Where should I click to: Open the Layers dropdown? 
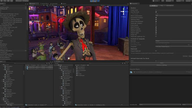click(180, 1)
